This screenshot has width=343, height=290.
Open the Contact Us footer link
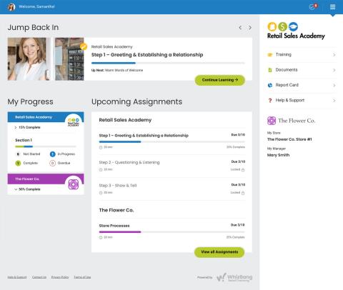point(39,277)
